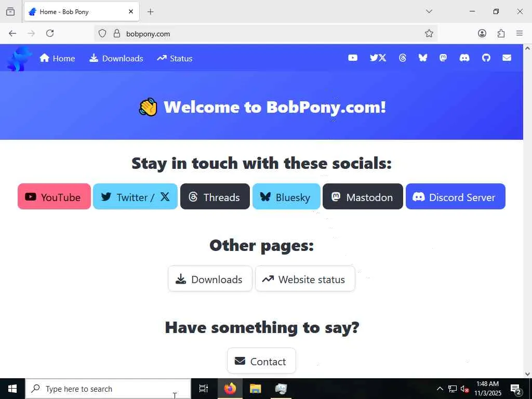This screenshot has width=532, height=399.
Task: Click the Contact button
Action: tap(261, 361)
